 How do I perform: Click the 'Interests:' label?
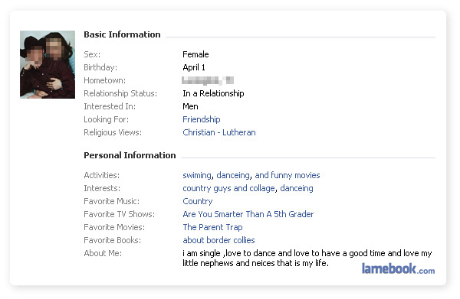102,188
